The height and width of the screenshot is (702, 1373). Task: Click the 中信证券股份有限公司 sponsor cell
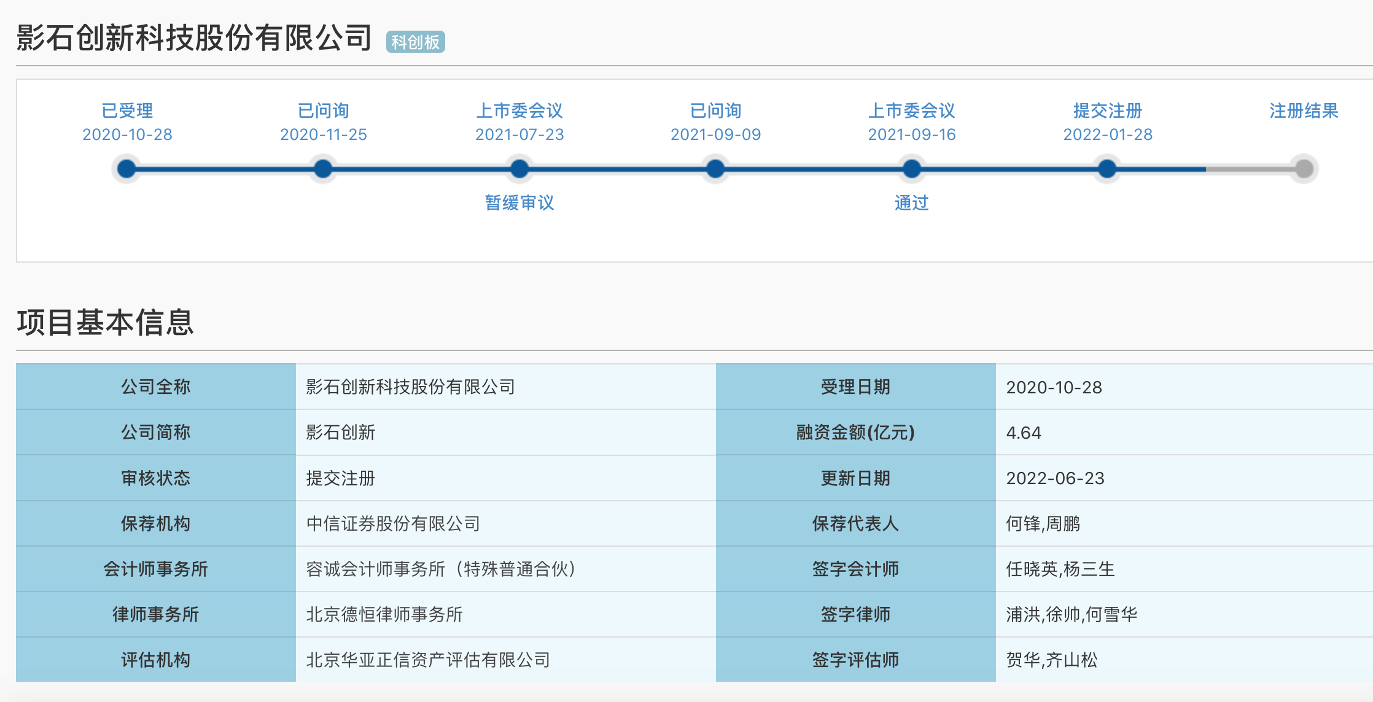click(x=393, y=523)
